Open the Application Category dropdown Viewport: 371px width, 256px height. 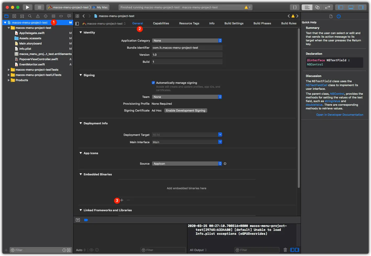[x=187, y=41]
